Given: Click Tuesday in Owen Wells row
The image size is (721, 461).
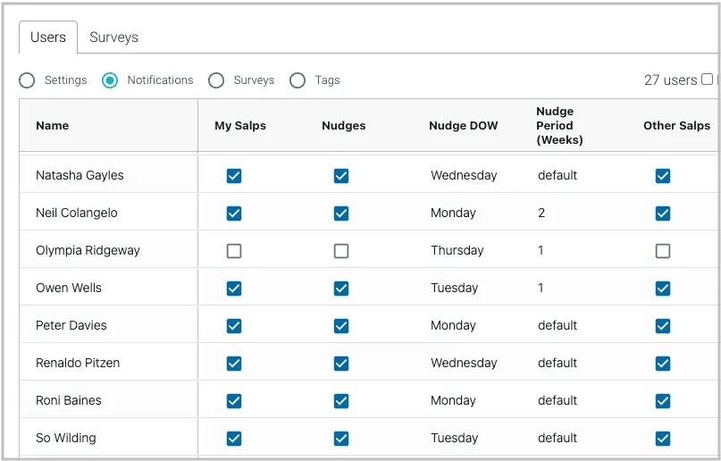Looking at the screenshot, I should point(454,289).
